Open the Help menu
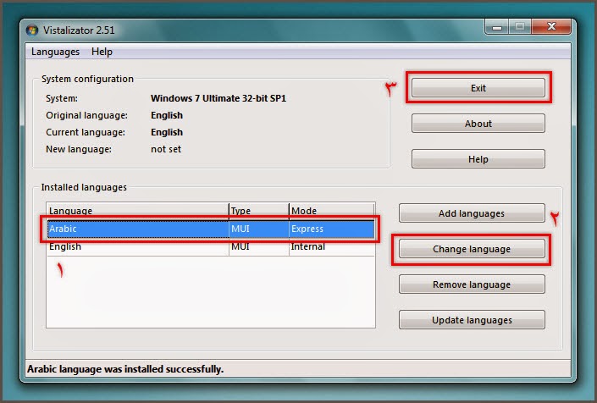 pos(102,52)
